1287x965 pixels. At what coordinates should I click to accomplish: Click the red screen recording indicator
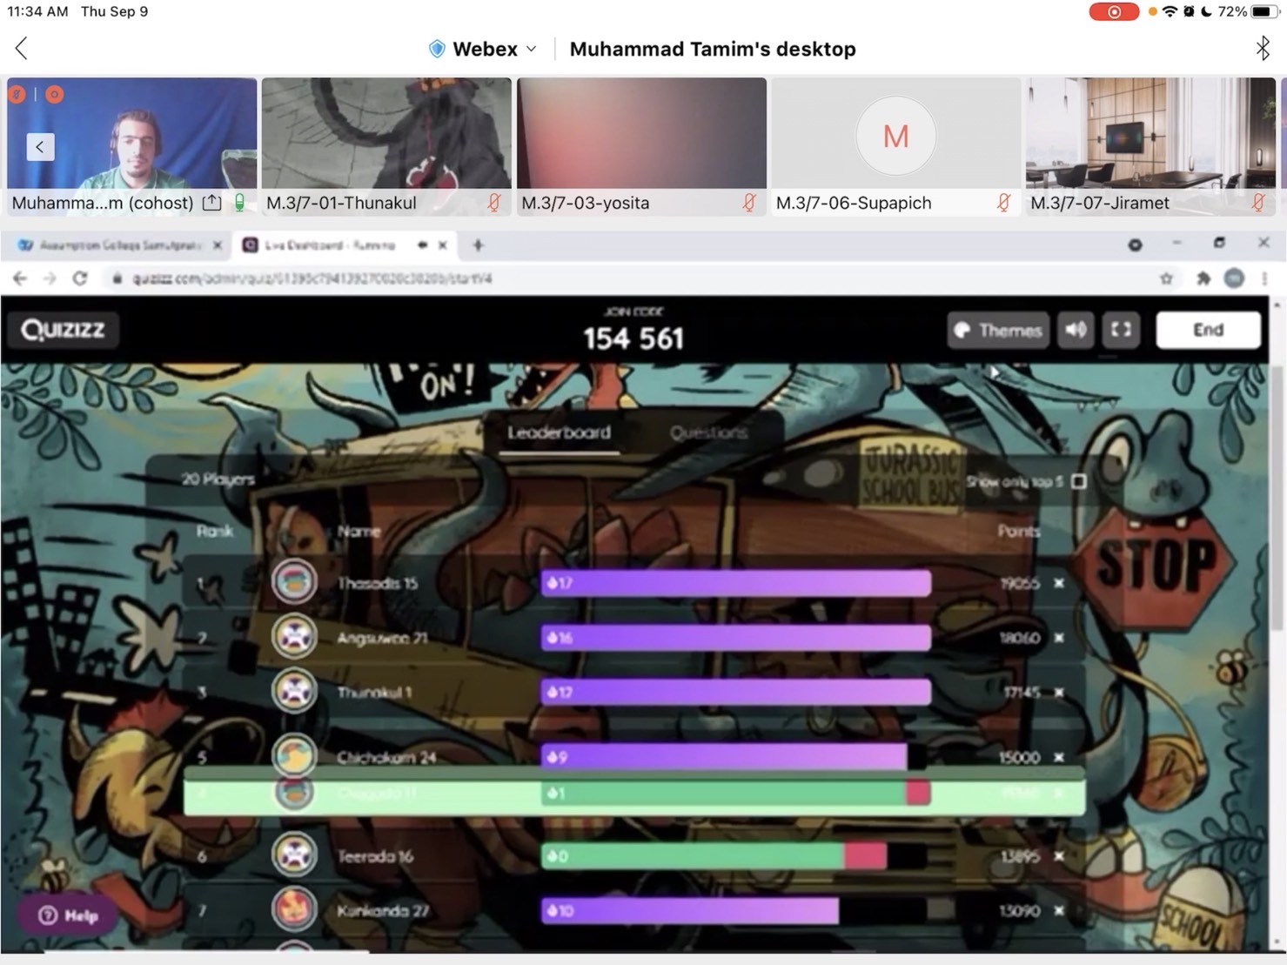(1114, 12)
